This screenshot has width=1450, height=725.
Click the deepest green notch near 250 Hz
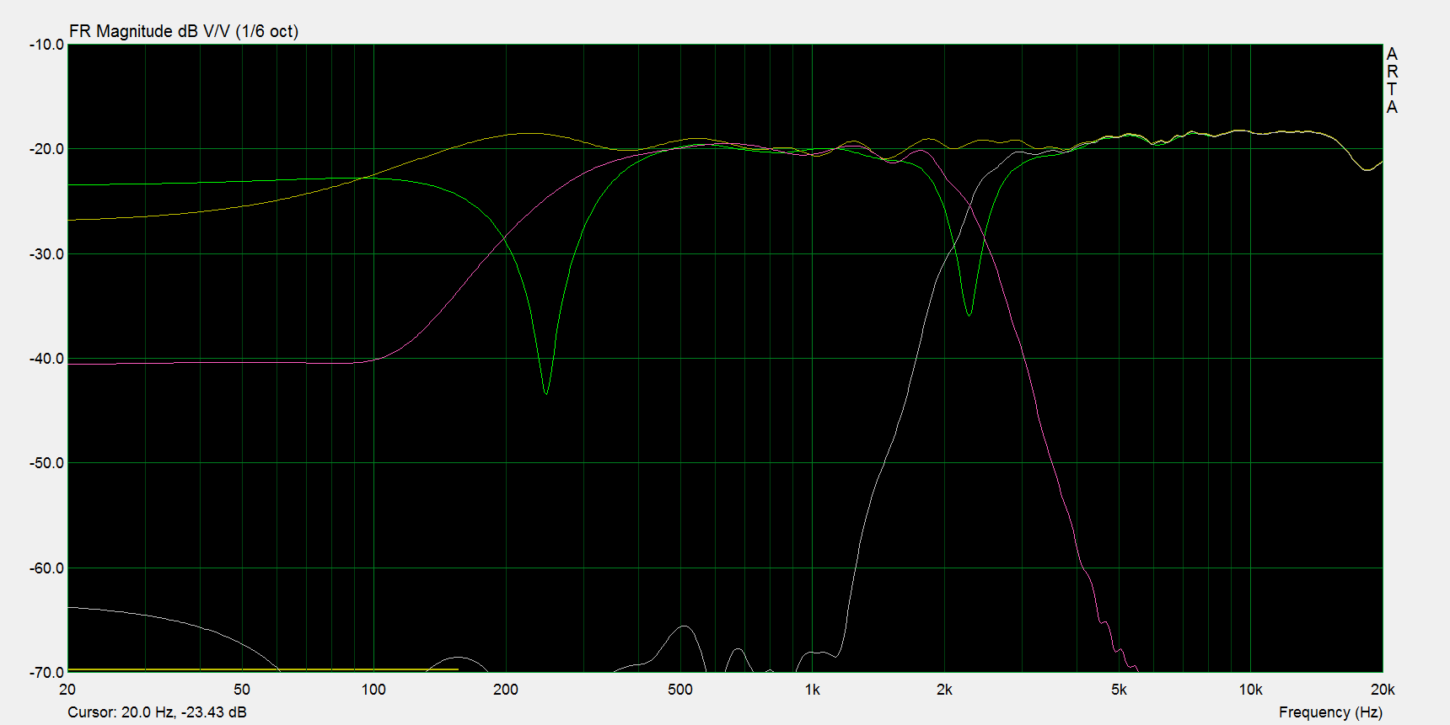[546, 393]
